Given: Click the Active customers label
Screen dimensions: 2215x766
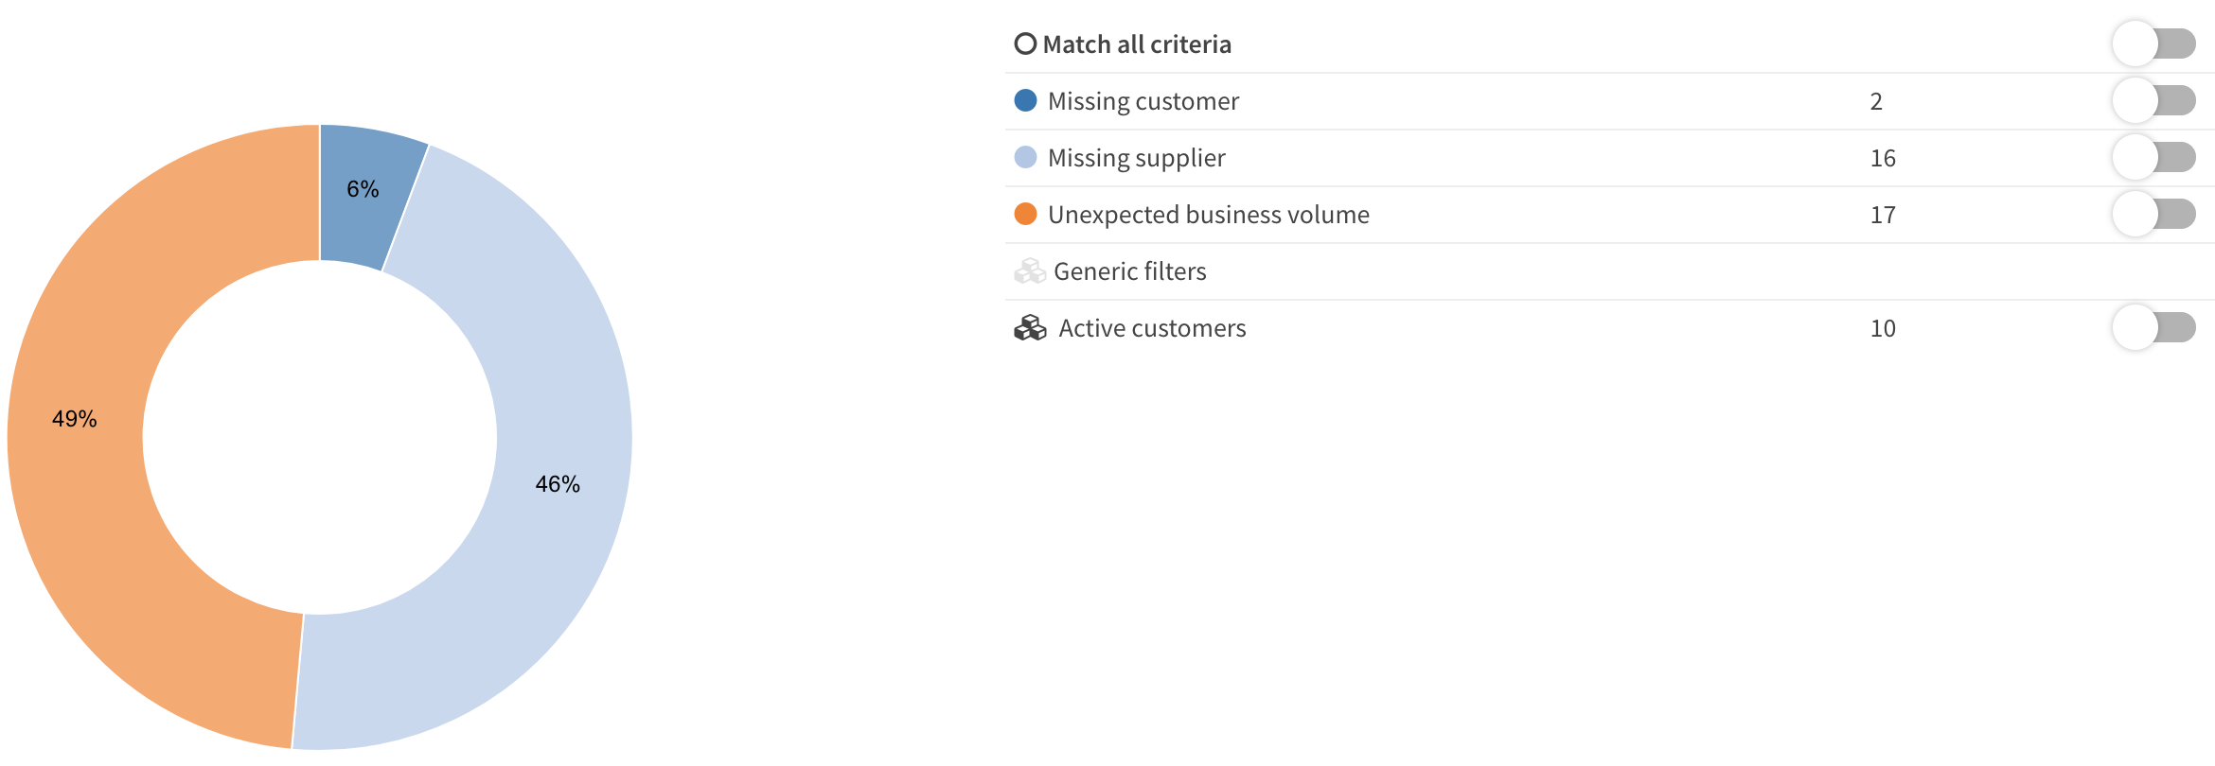Looking at the screenshot, I should [1152, 328].
